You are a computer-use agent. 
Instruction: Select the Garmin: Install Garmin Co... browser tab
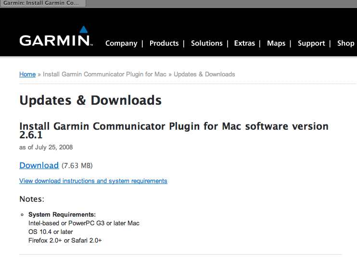(43, 3)
